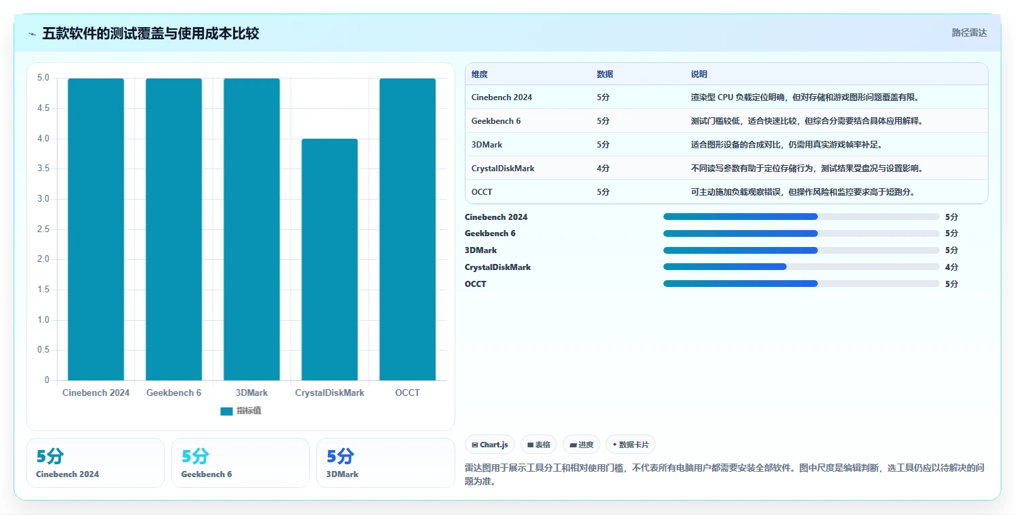Image resolution: width=1015 pixels, height=515 pixels.
Task: Click the Geekbench 6 bar in the chart
Action: click(x=173, y=229)
